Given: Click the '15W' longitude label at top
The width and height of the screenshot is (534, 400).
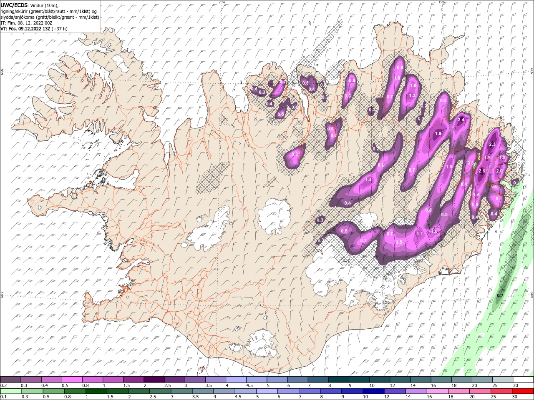Looking at the screenshot, I should click(x=442, y=2).
